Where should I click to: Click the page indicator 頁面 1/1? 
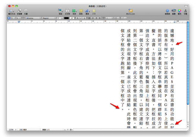(46, 130)
